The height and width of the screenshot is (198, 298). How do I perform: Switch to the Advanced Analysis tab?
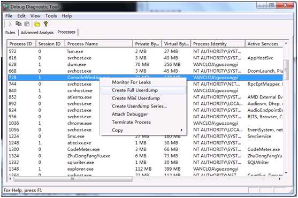pyautogui.click(x=37, y=33)
